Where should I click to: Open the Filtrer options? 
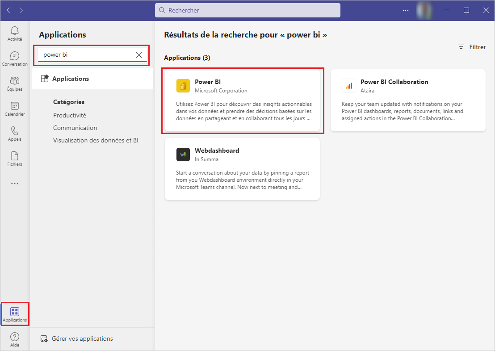[x=472, y=47]
